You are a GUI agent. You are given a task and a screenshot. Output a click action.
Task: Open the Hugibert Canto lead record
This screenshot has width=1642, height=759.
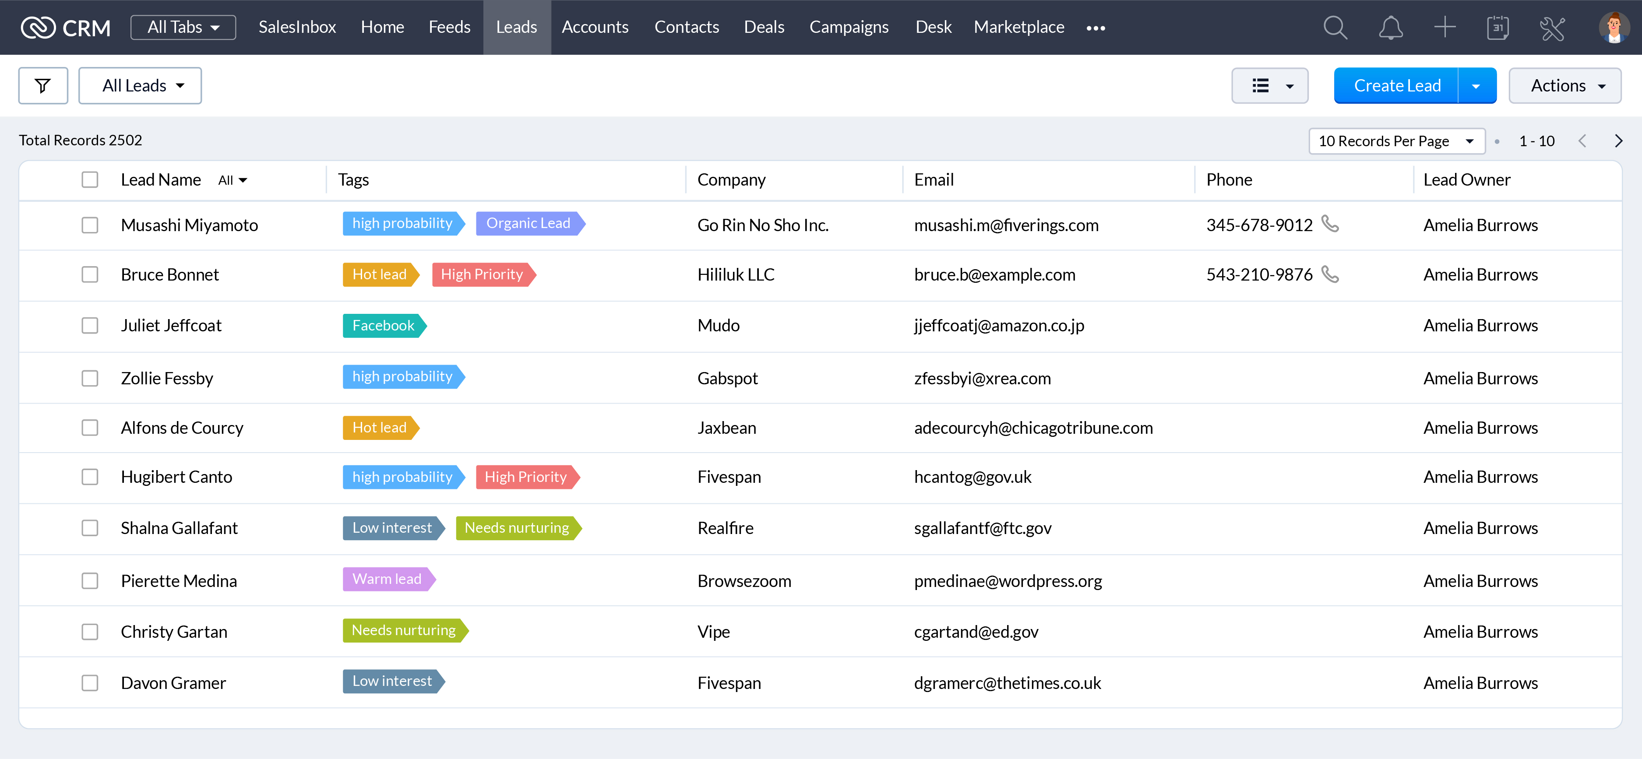(x=176, y=477)
